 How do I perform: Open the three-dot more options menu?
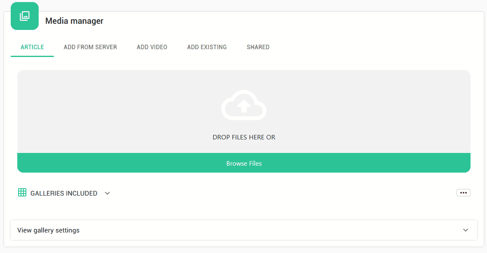(x=463, y=193)
